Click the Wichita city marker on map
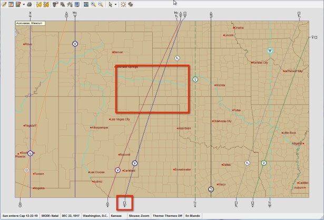The height and width of the screenshot is (220, 324). tap(215, 85)
